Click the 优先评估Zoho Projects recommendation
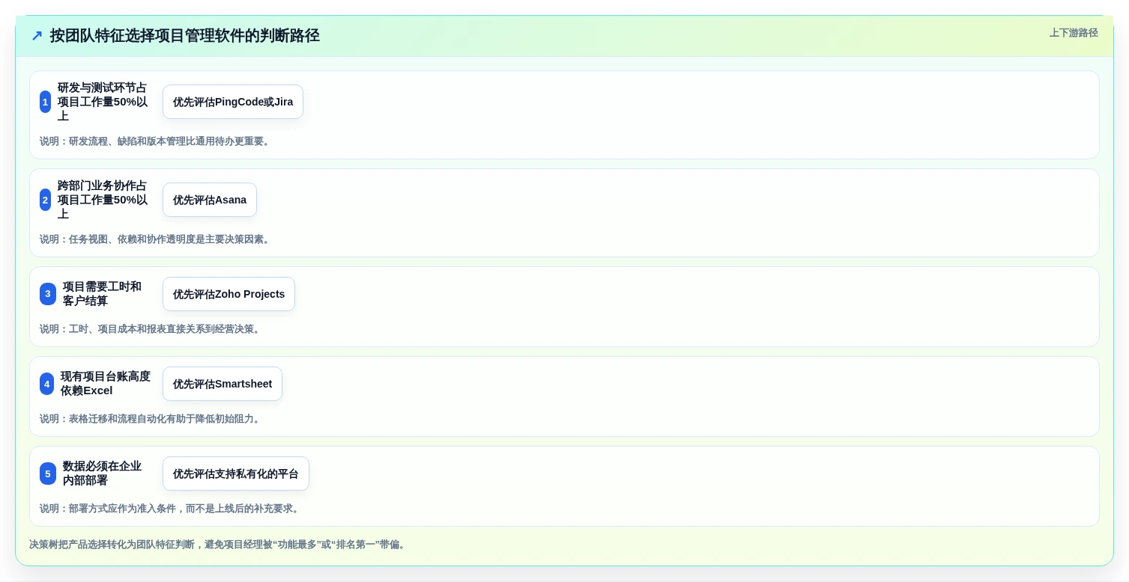The height and width of the screenshot is (582, 1129). coord(228,294)
